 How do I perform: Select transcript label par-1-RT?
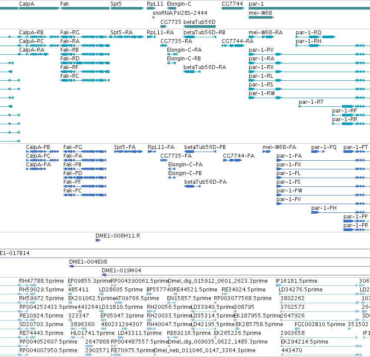coord(311,102)
